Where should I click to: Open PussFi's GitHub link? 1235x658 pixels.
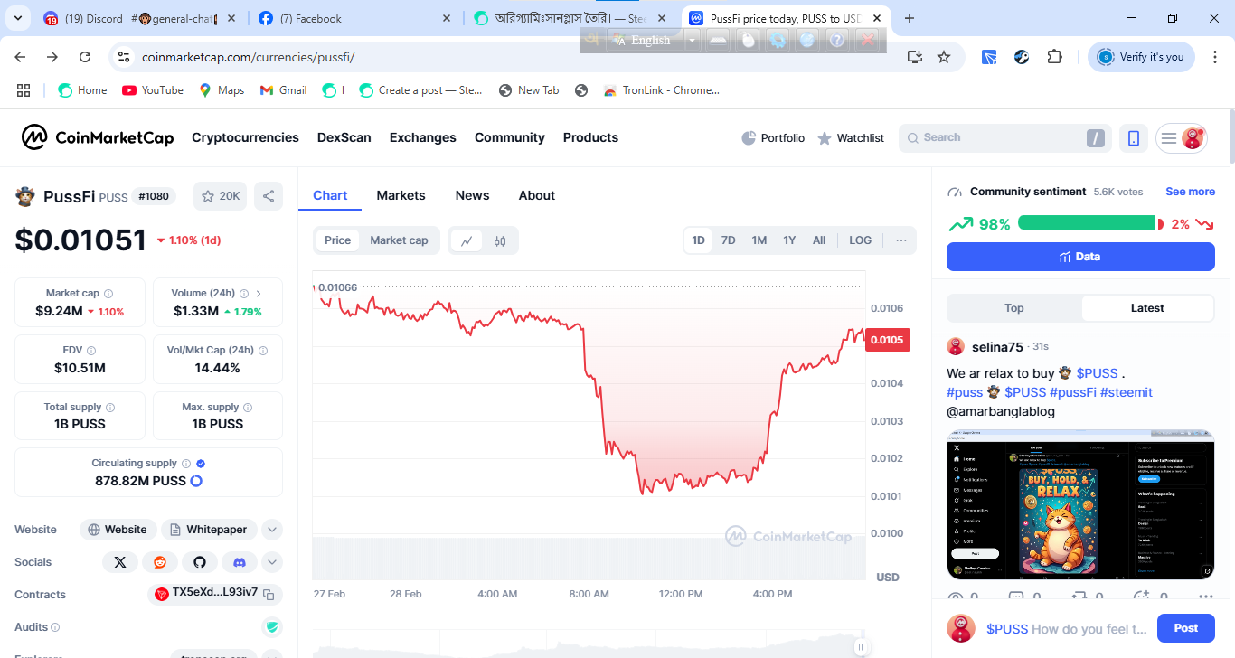(x=200, y=562)
